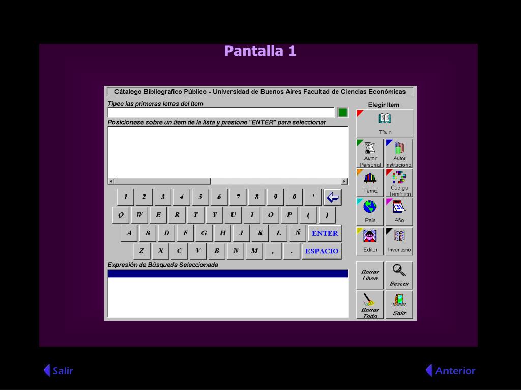Screen dimensions: 521x390
Task: Click the list horizontal scrollbar thumb
Action: coord(162,181)
